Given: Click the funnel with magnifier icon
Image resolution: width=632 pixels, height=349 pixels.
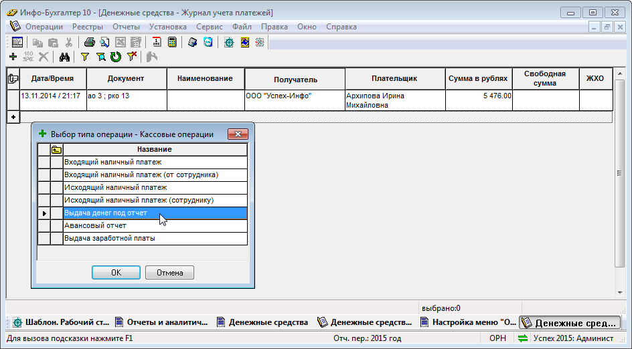Looking at the screenshot, I should pyautogui.click(x=100, y=57).
